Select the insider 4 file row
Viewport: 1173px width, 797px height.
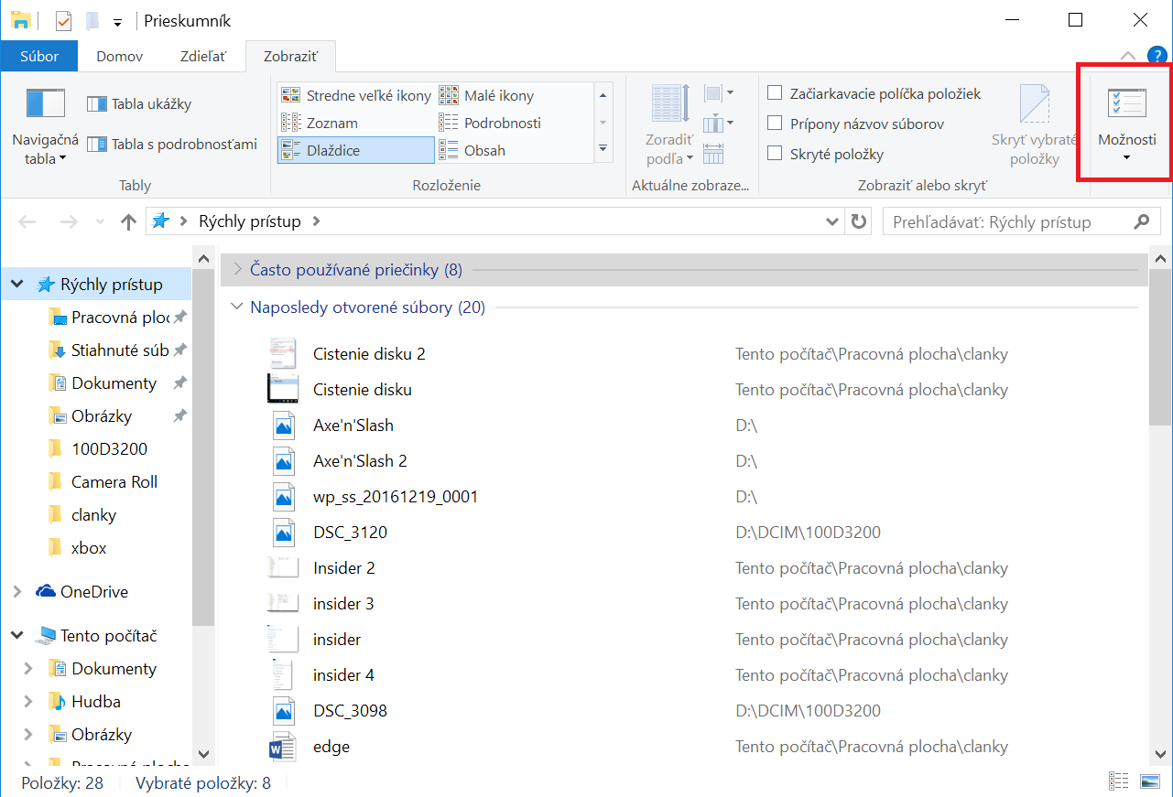(343, 675)
